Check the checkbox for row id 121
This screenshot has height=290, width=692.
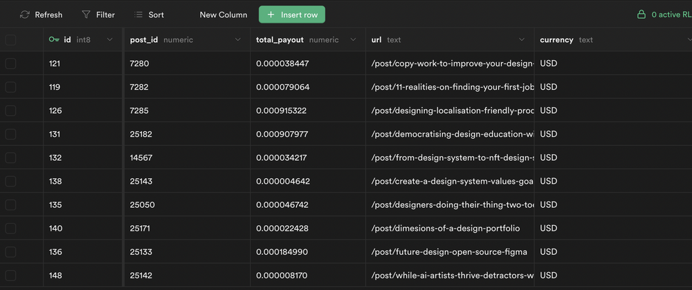(10, 64)
